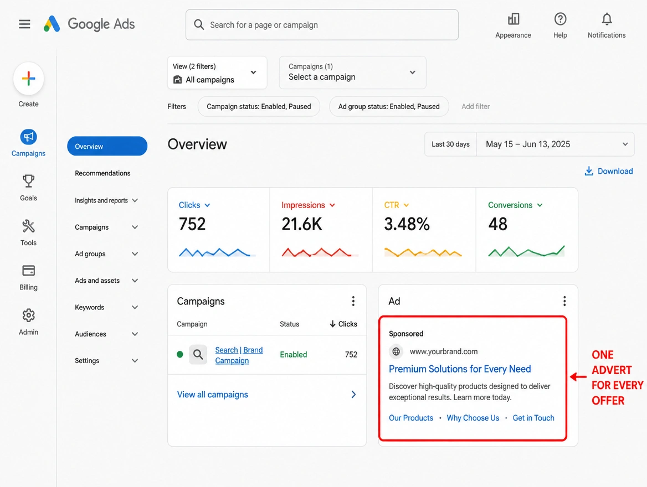
Task: Click the 752 clicks table cell
Action: tap(351, 355)
